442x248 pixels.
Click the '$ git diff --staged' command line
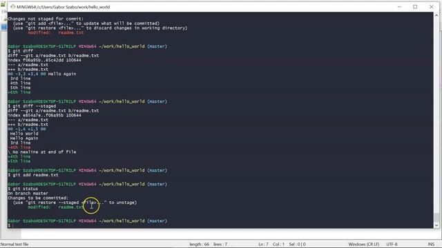pos(32,106)
